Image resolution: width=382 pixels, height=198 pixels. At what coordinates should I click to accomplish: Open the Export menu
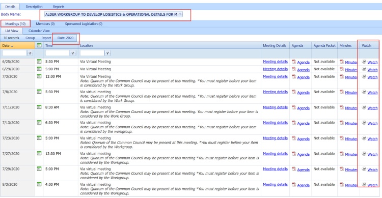[46, 38]
